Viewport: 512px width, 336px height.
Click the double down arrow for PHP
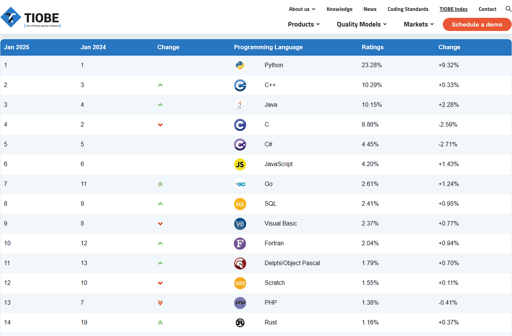click(x=160, y=302)
